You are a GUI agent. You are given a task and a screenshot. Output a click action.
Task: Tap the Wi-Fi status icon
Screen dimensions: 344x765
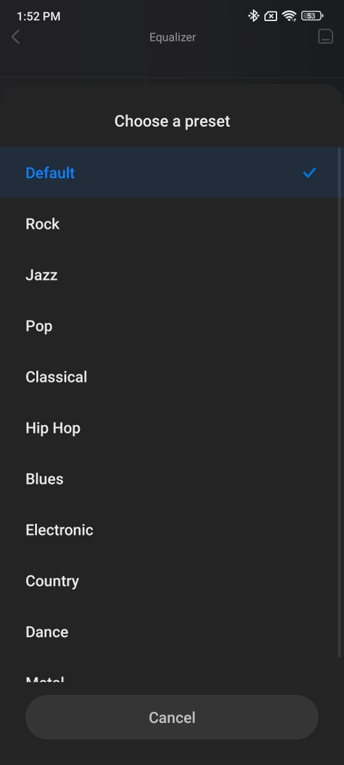pyautogui.click(x=290, y=16)
